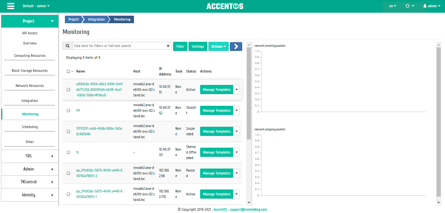Viewport: 445px width, 213px height.
Task: Click the blue right-arrow chevron button
Action: (x=236, y=46)
